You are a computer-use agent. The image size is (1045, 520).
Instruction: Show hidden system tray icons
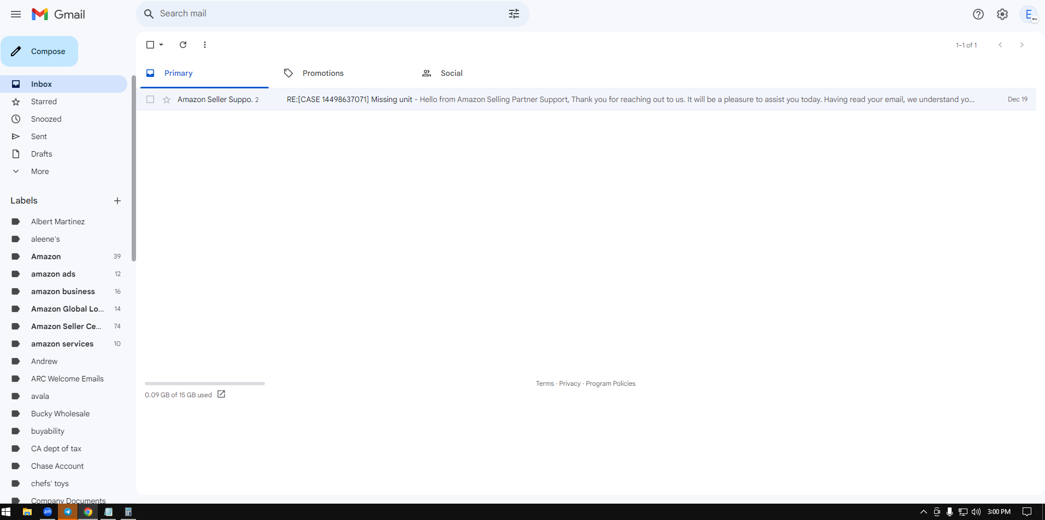point(924,512)
